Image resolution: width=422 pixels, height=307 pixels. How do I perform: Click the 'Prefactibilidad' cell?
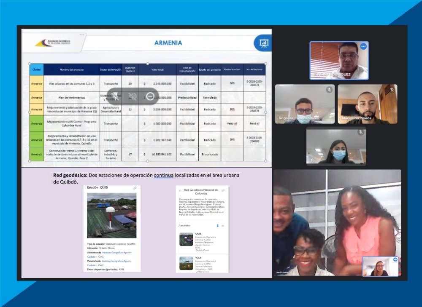[187, 98]
